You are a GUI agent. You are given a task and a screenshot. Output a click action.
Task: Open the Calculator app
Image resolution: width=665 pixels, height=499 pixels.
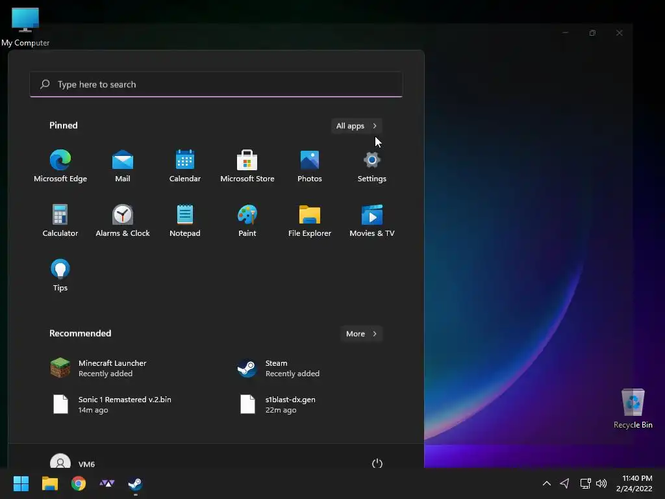60,220
